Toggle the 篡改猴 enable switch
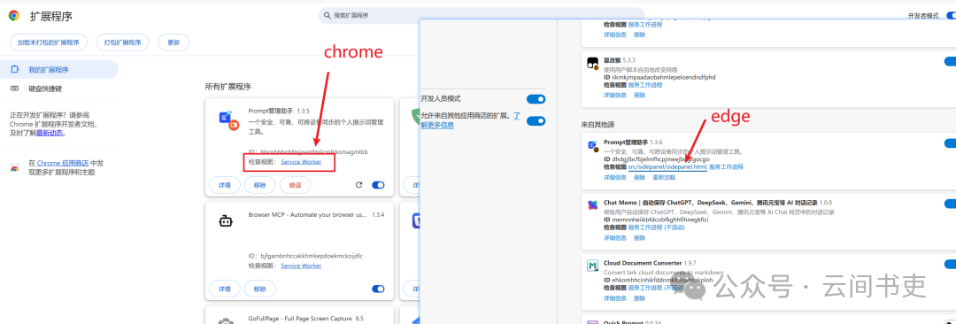This screenshot has width=956, height=324. (950, 61)
